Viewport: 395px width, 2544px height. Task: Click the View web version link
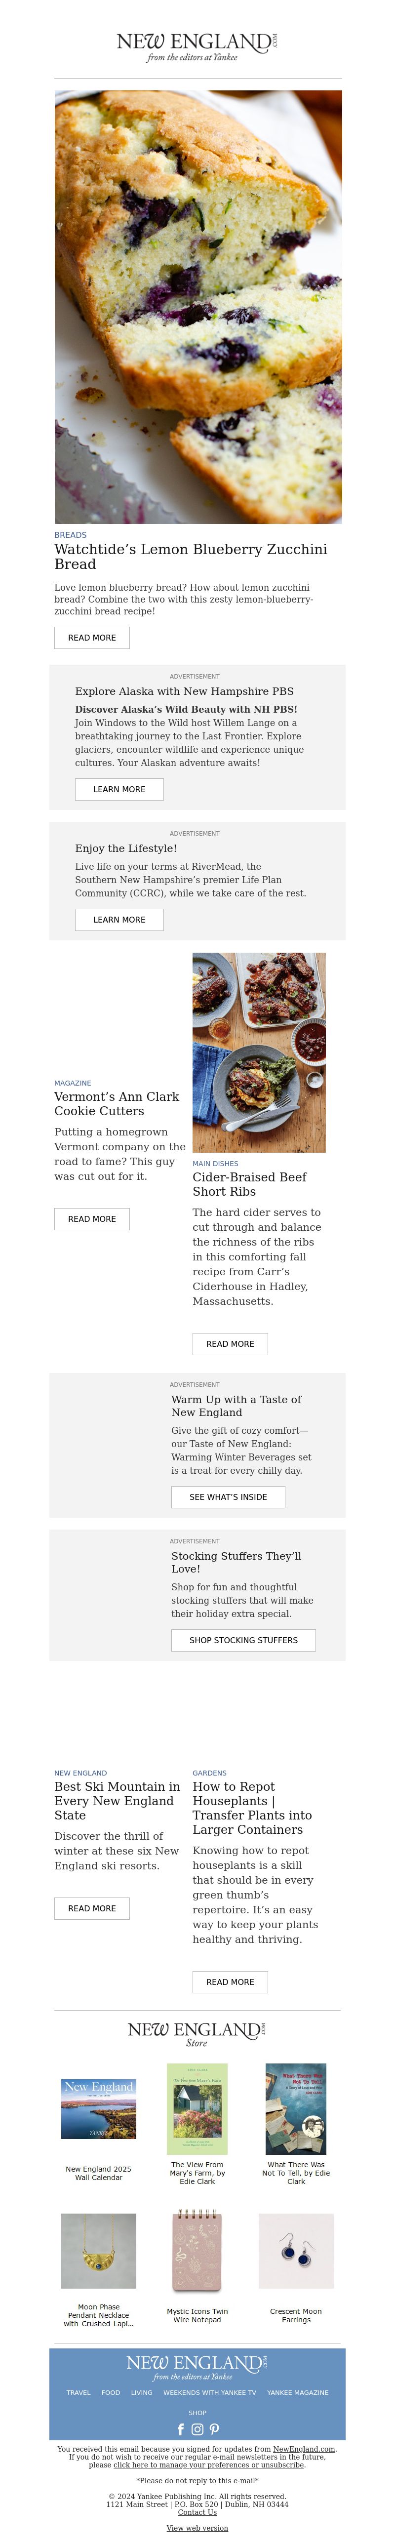197,2528
